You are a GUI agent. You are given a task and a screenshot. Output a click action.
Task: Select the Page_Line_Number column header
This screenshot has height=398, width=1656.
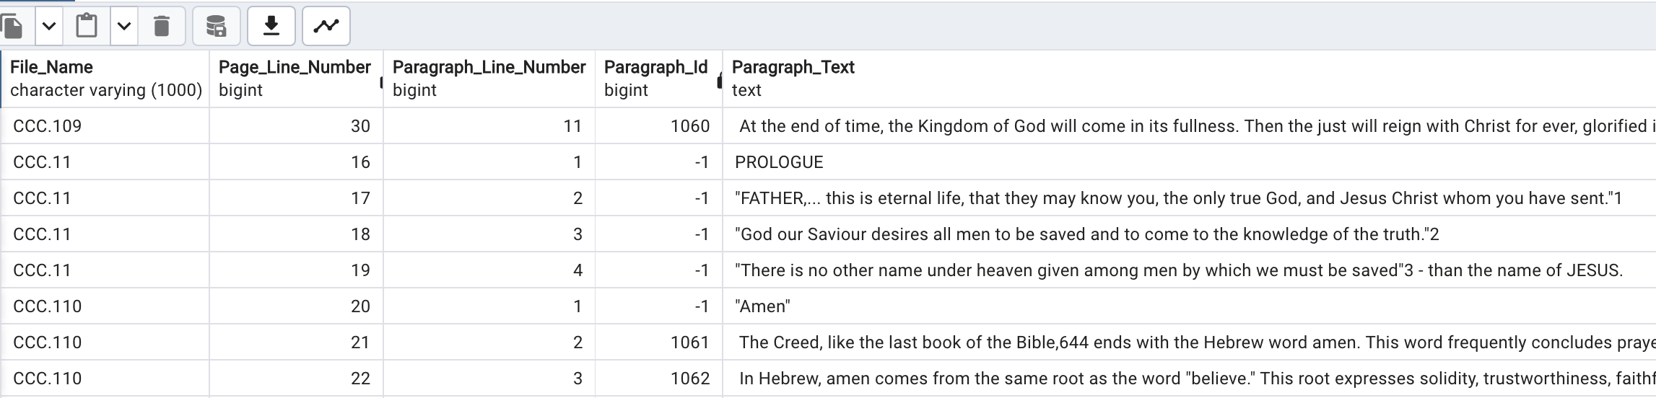[295, 79]
